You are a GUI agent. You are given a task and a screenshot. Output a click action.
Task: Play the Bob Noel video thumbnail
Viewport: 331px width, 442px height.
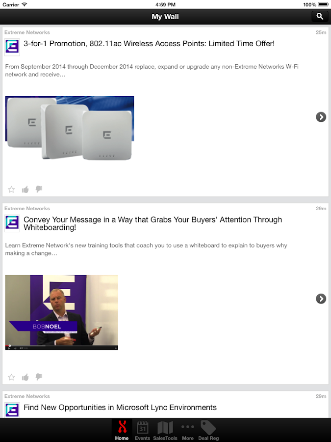pyautogui.click(x=62, y=313)
